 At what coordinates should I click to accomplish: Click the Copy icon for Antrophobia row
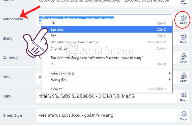(x=183, y=19)
